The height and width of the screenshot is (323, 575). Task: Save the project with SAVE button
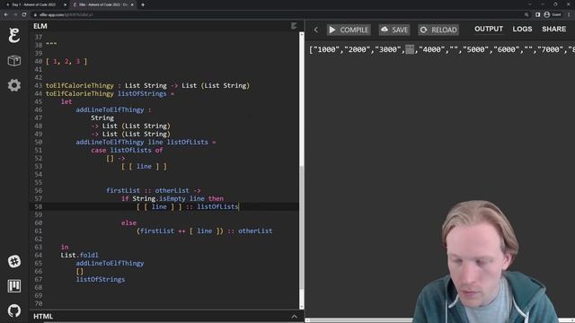point(394,30)
